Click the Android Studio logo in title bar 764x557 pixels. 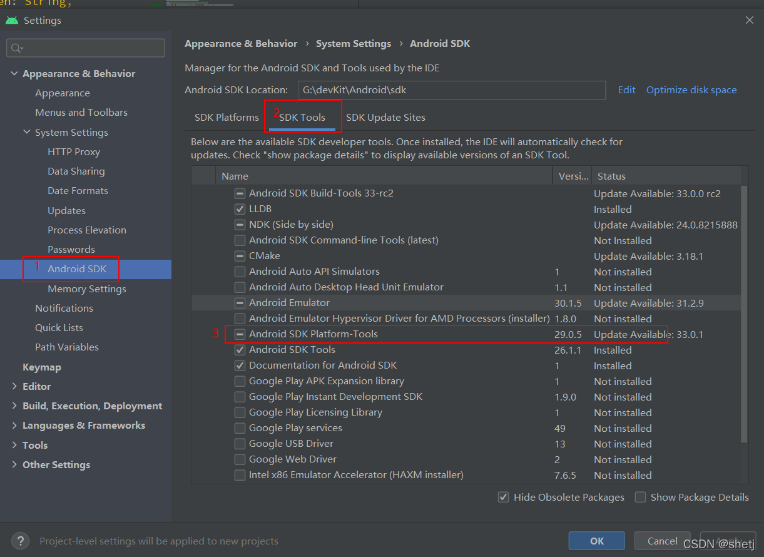12,20
